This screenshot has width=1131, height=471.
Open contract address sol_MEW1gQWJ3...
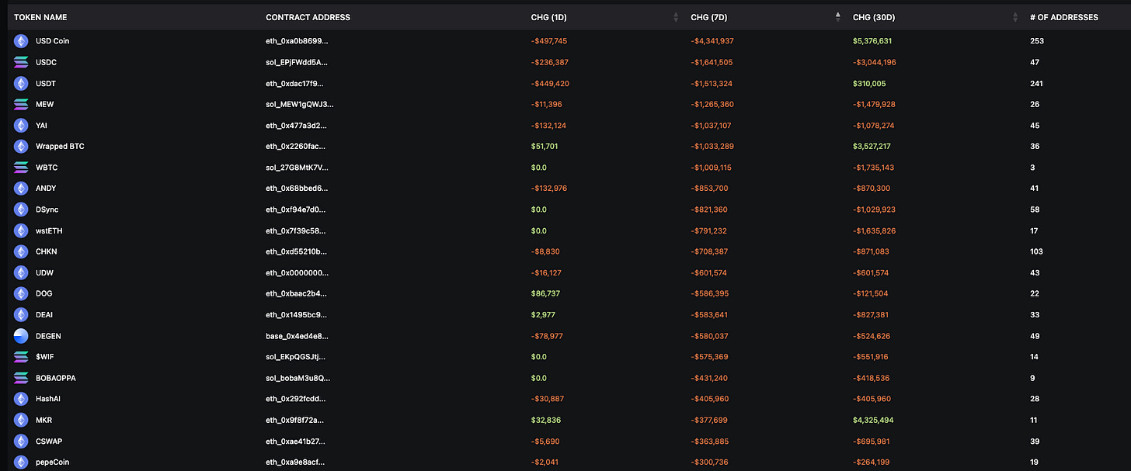(x=300, y=104)
